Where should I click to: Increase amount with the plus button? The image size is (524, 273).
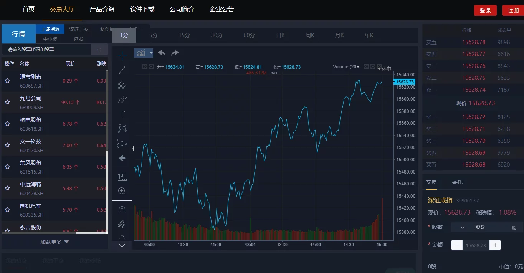click(495, 245)
